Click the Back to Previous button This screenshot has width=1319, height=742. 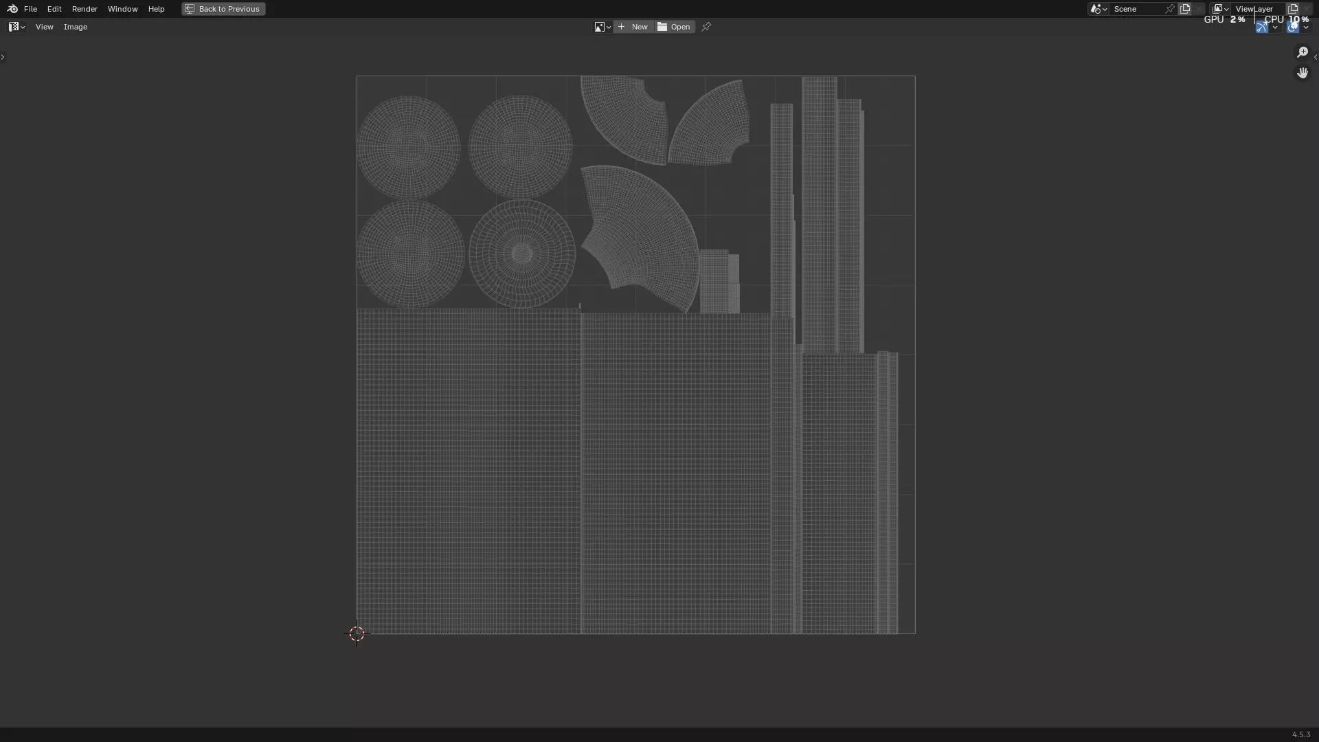pos(223,9)
